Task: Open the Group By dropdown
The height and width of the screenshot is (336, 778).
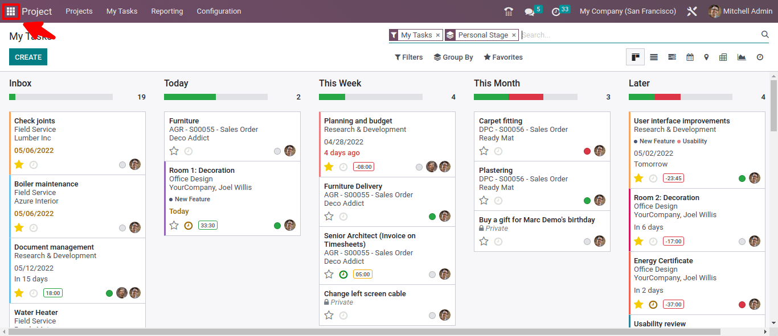Action: click(x=453, y=57)
